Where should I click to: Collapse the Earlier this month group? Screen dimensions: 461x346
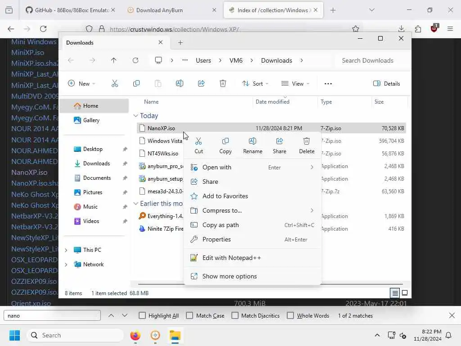[x=136, y=203]
